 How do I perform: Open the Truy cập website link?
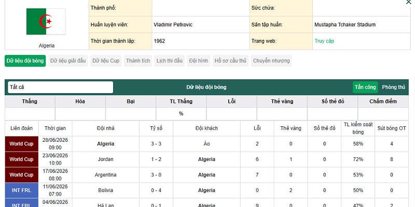click(324, 41)
